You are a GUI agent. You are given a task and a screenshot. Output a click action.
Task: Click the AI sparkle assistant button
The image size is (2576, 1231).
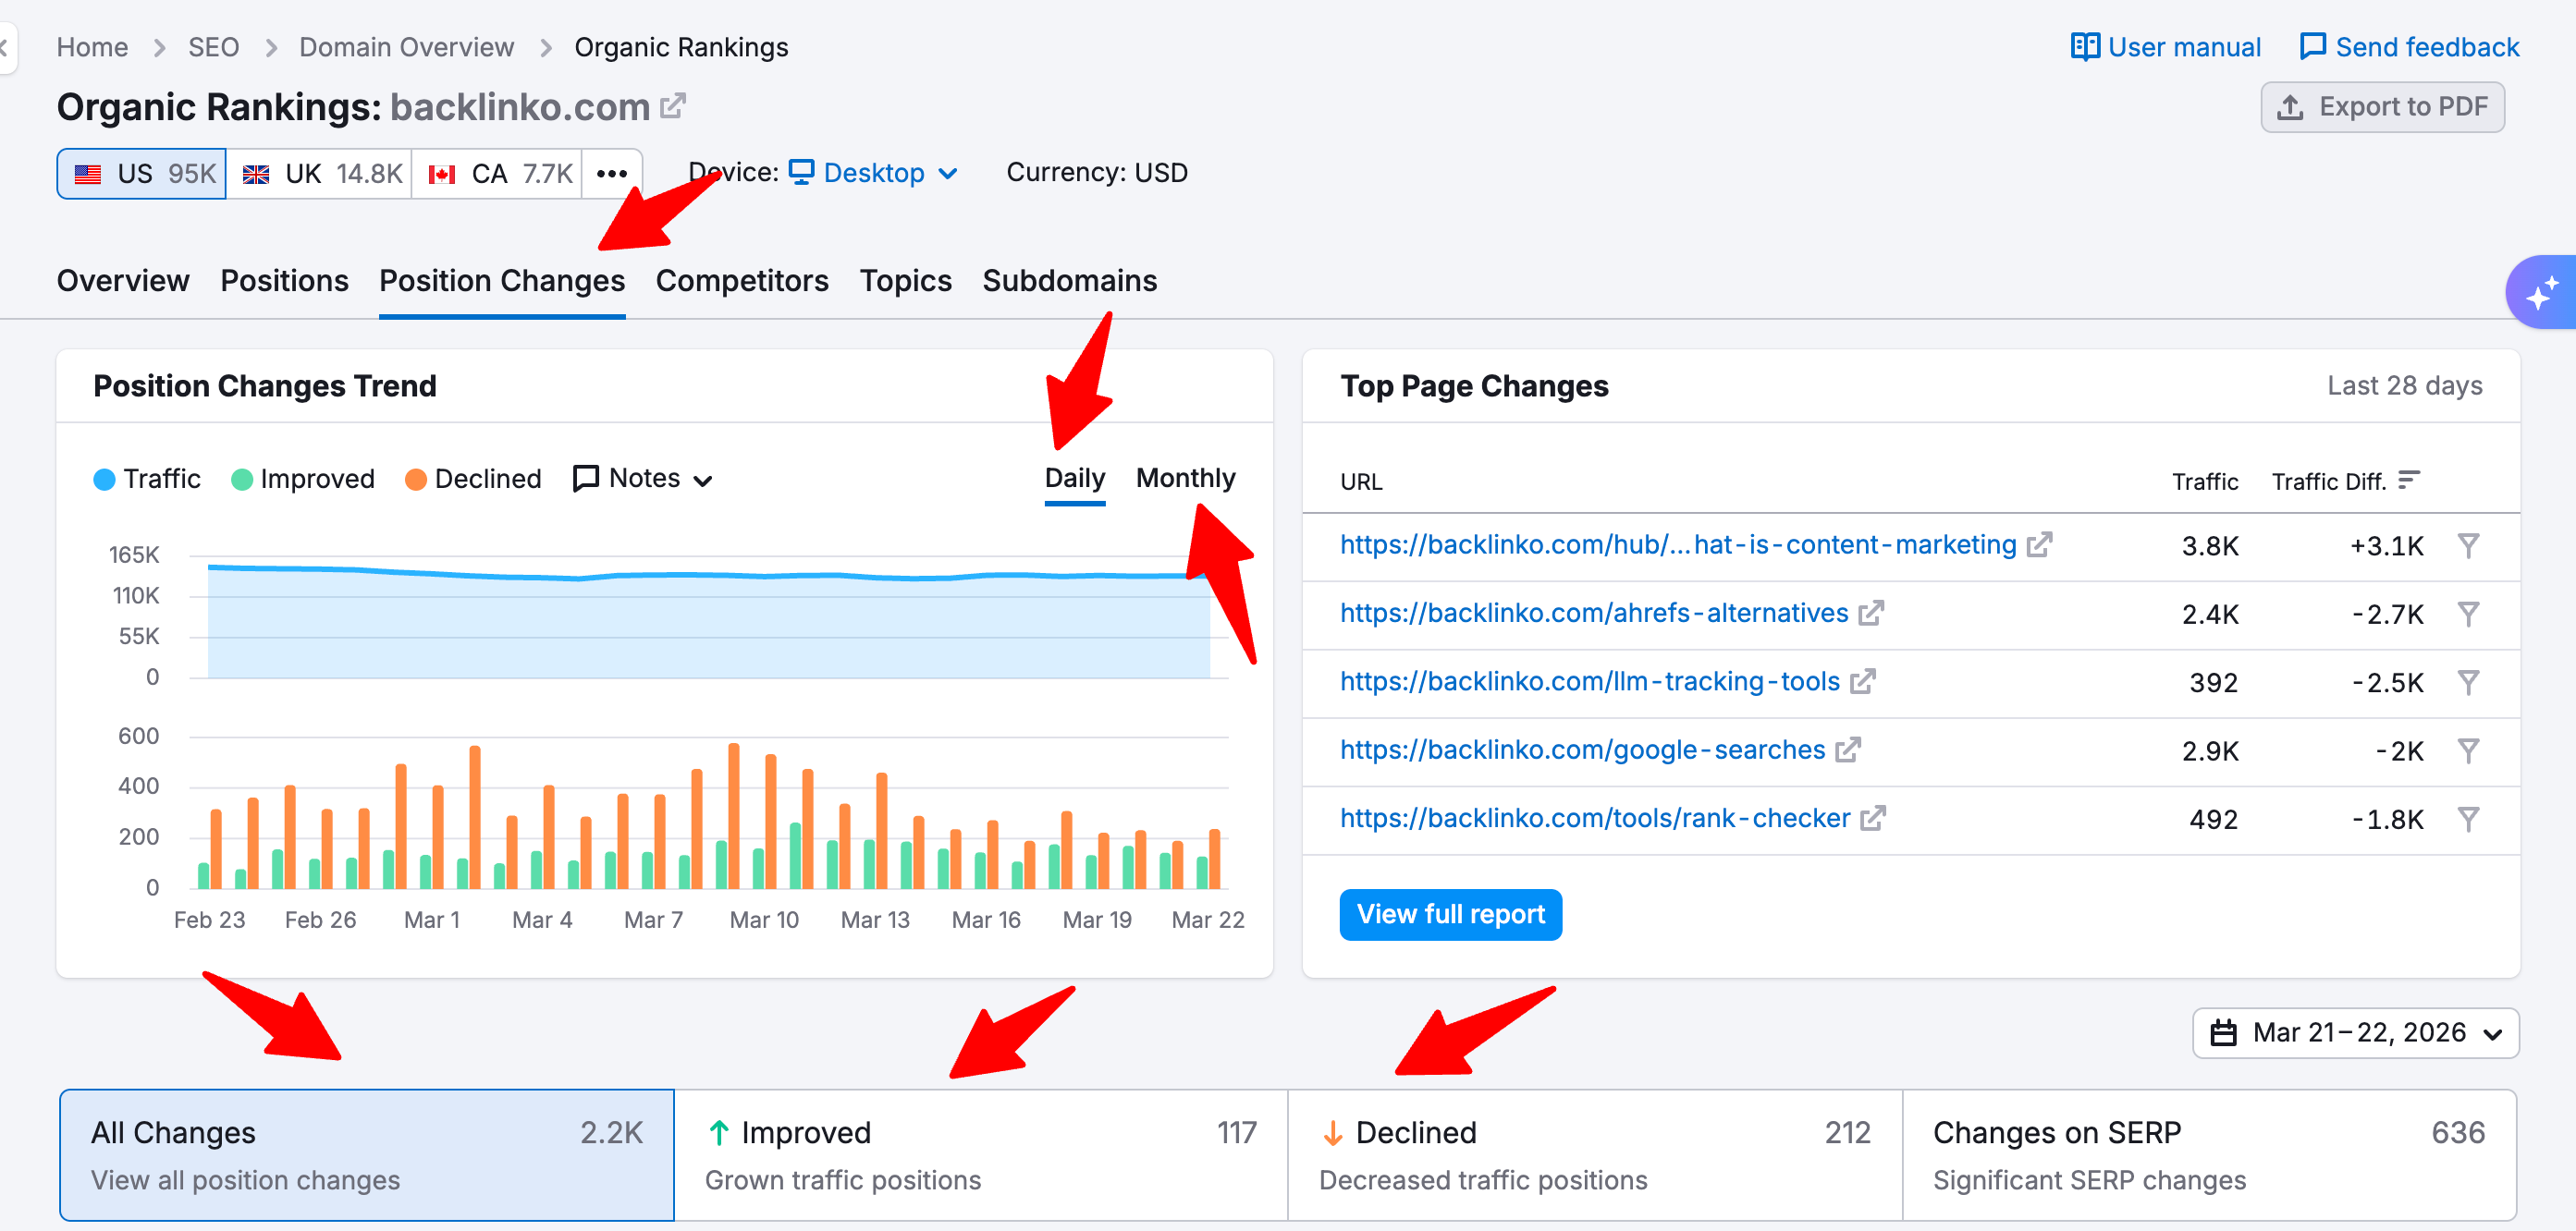[2542, 293]
